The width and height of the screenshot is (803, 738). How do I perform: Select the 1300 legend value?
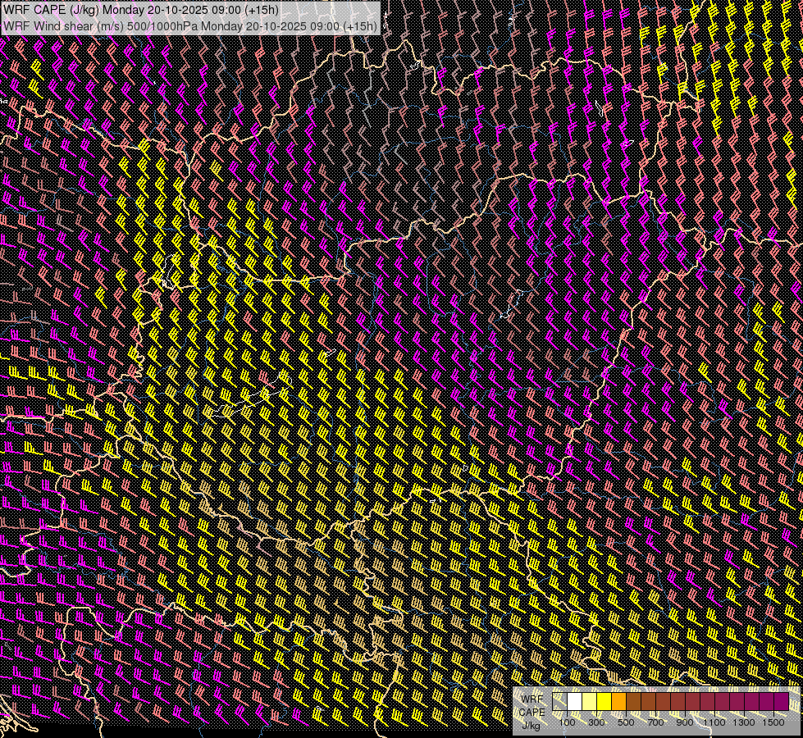click(x=744, y=722)
